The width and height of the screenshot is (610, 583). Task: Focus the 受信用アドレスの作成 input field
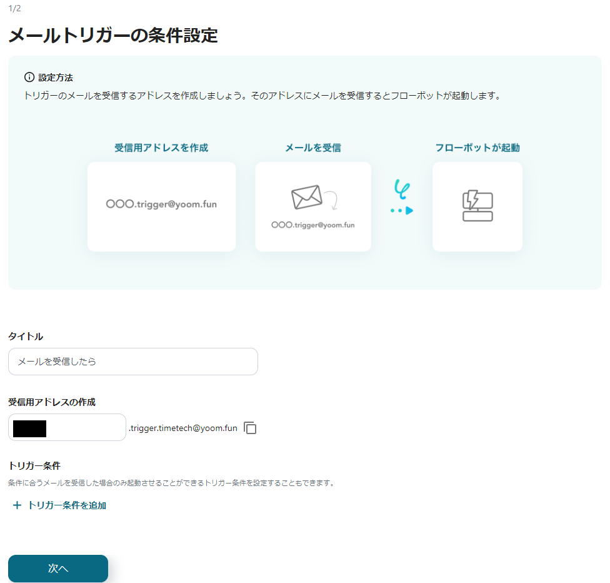(x=67, y=427)
